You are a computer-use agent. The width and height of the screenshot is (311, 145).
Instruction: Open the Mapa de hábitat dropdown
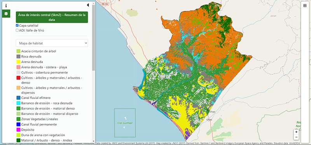(x=52, y=43)
